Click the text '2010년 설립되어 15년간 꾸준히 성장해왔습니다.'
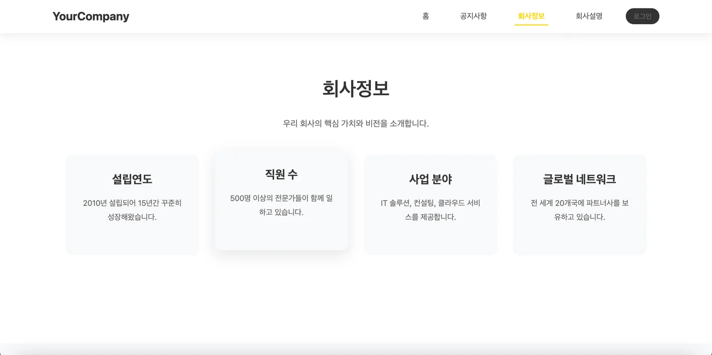Screen dimensions: 712x355 point(132,210)
